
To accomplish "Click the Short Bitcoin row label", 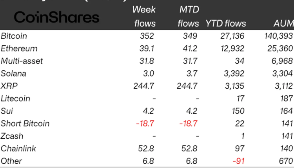I will [25, 124].
